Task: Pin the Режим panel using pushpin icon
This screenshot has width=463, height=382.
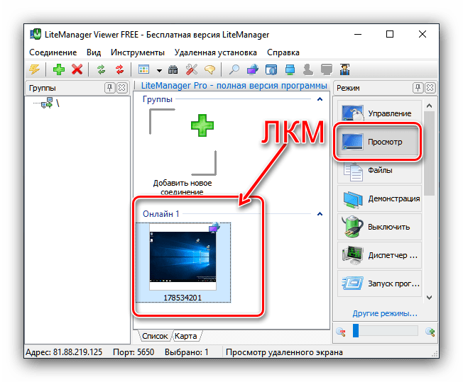Action: point(418,88)
